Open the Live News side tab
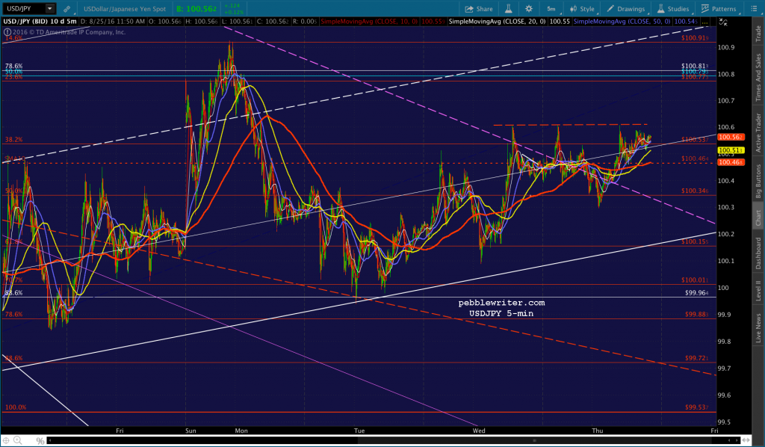This screenshot has width=765, height=447. (x=758, y=328)
